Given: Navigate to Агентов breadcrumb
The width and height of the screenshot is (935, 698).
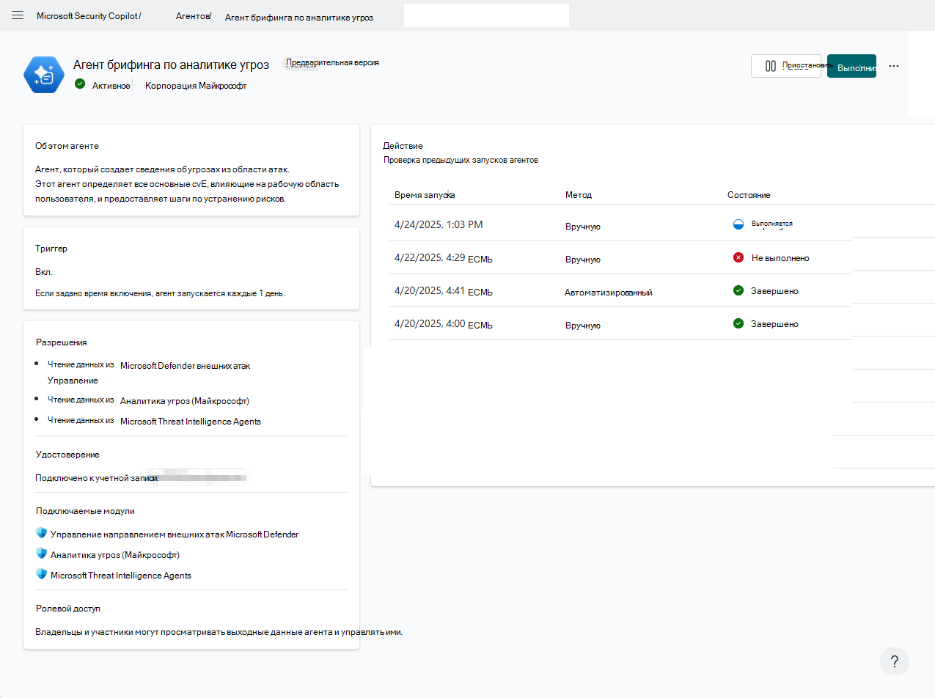Looking at the screenshot, I should [194, 15].
